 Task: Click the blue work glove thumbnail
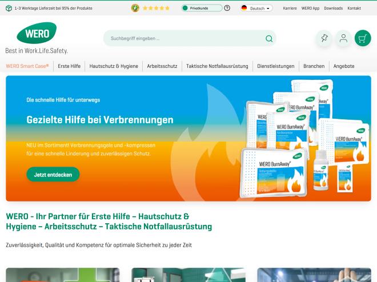coord(314,275)
